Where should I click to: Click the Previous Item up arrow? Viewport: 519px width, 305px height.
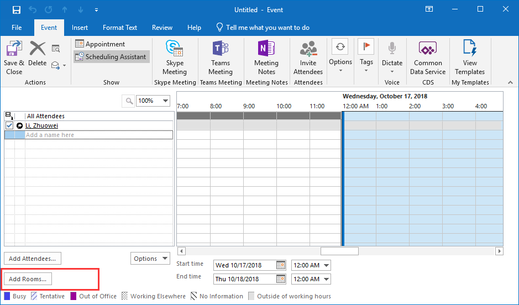(65, 10)
